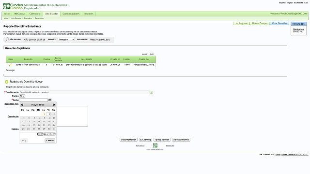
Task: Sort by Creado Por column header
Action: tap(144, 59)
